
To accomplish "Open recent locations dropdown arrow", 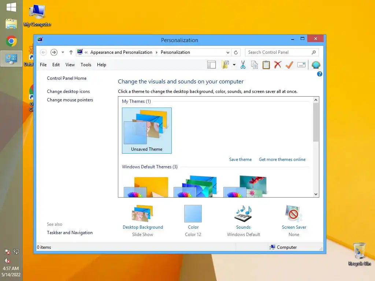I will (x=63, y=52).
